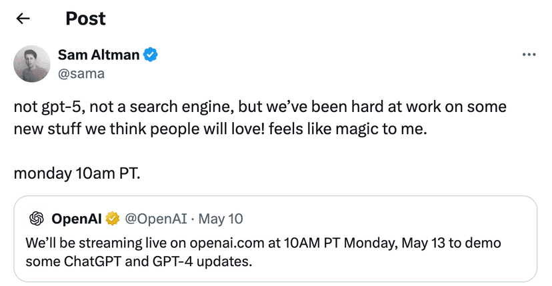Click the "monday 10am PT." line
552x286 pixels.
coord(77,173)
